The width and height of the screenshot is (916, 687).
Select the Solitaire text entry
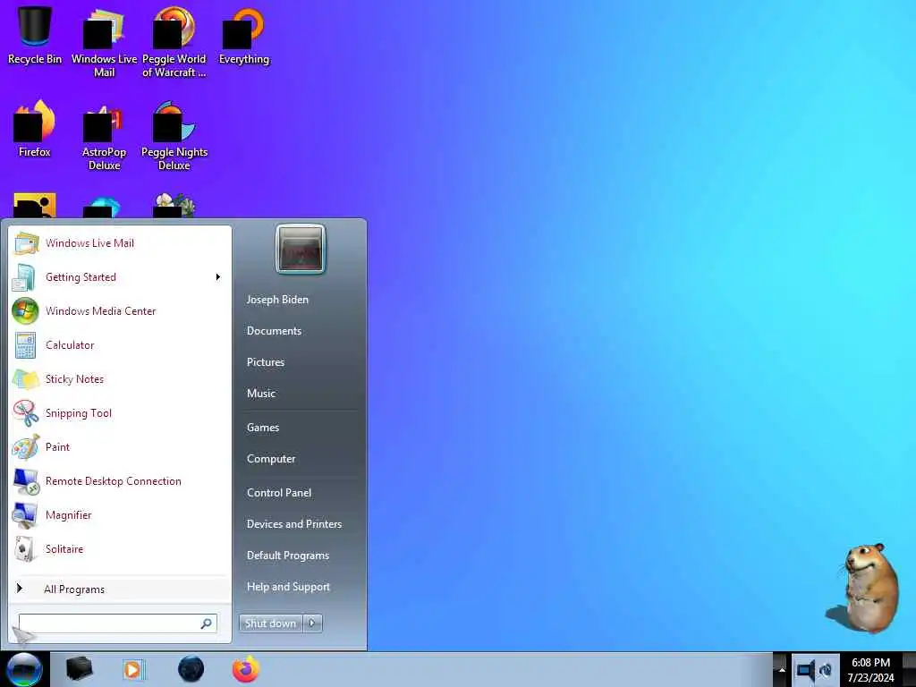[x=64, y=548]
